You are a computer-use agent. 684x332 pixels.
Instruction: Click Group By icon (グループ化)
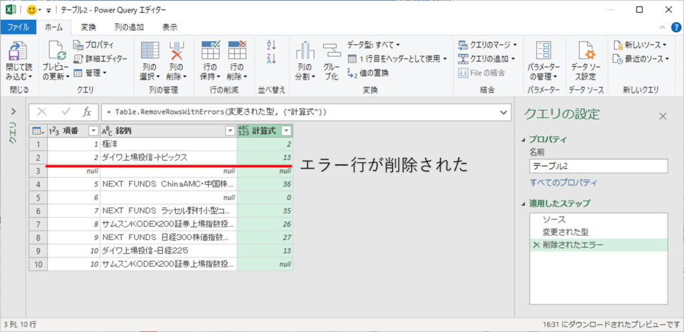331,51
